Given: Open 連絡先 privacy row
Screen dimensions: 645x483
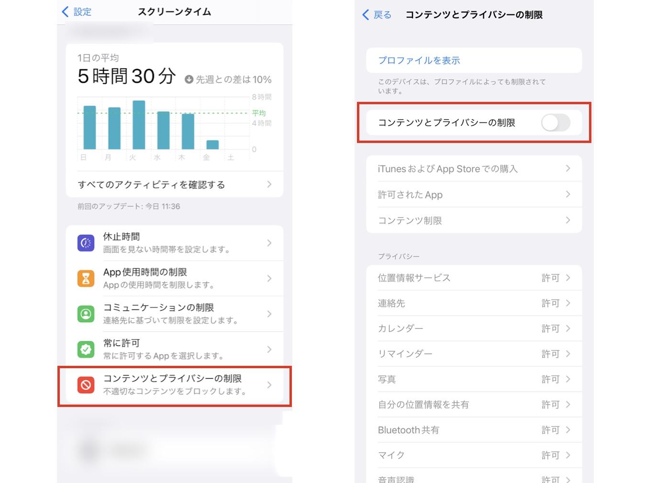Looking at the screenshot, I should point(474,303).
